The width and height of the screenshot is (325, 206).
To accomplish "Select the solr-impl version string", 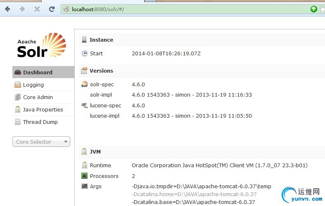I will pyautogui.click(x=192, y=95).
